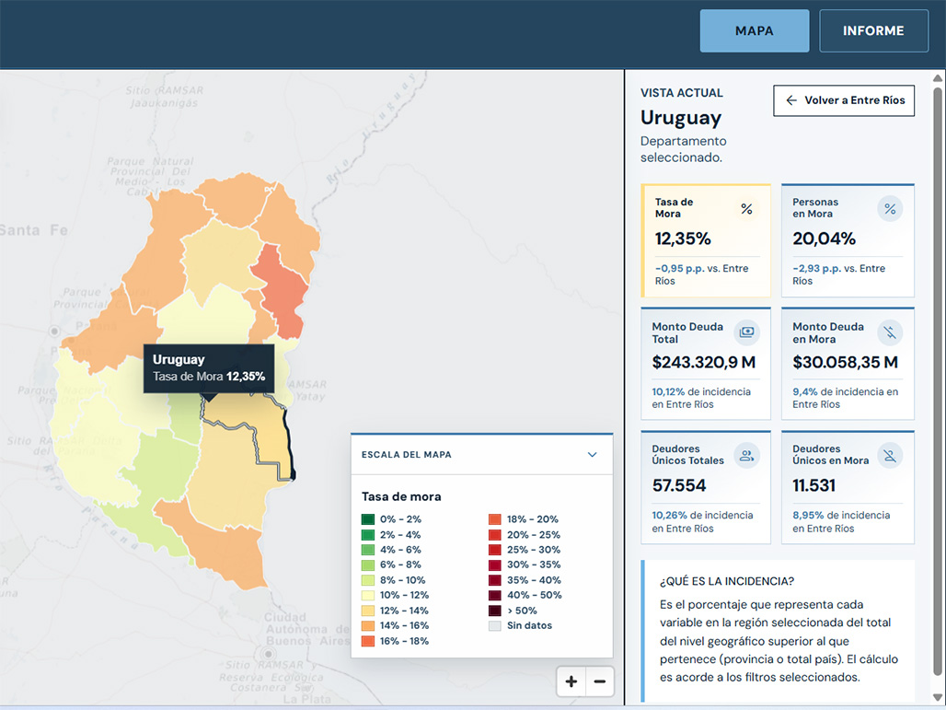Click the banknote icon on Monto Deuda Total card
This screenshot has height=710, width=946.
pyautogui.click(x=747, y=332)
